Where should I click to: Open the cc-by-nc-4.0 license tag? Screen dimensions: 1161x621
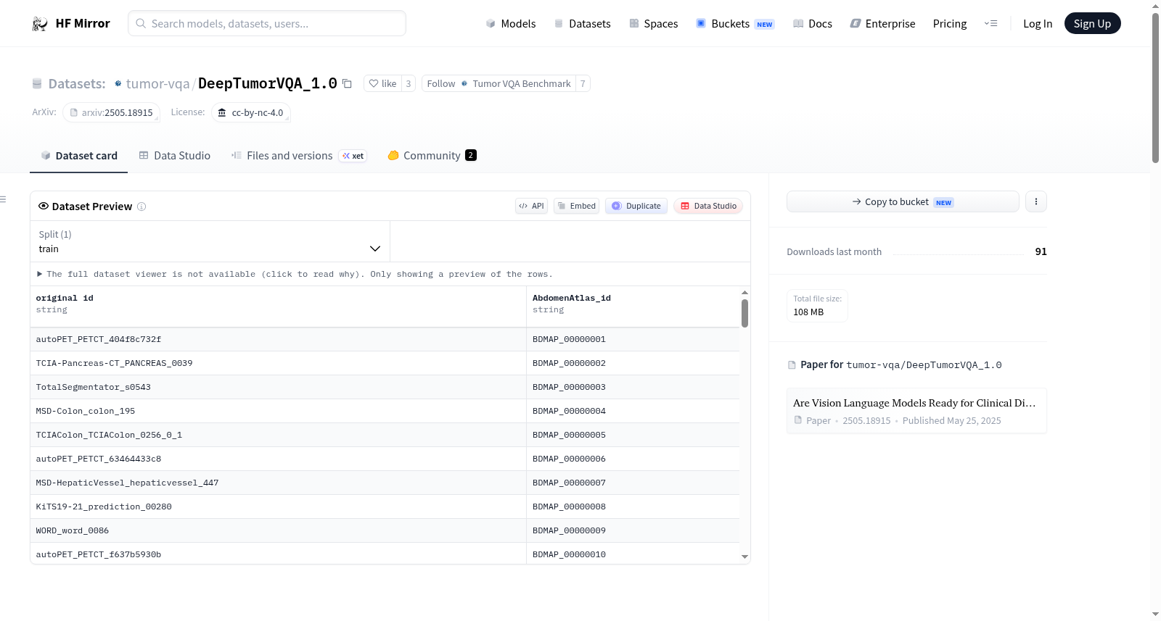[x=251, y=112]
